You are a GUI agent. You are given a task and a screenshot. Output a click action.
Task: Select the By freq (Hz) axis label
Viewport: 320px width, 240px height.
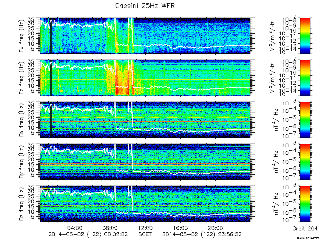click(22, 162)
